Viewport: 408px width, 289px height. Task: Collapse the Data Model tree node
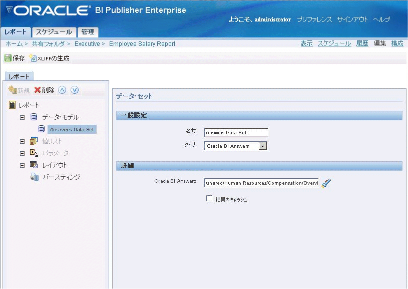pos(23,117)
